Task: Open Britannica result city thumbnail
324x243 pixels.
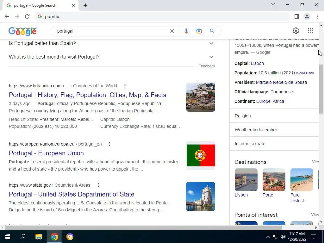Action: [x=200, y=97]
